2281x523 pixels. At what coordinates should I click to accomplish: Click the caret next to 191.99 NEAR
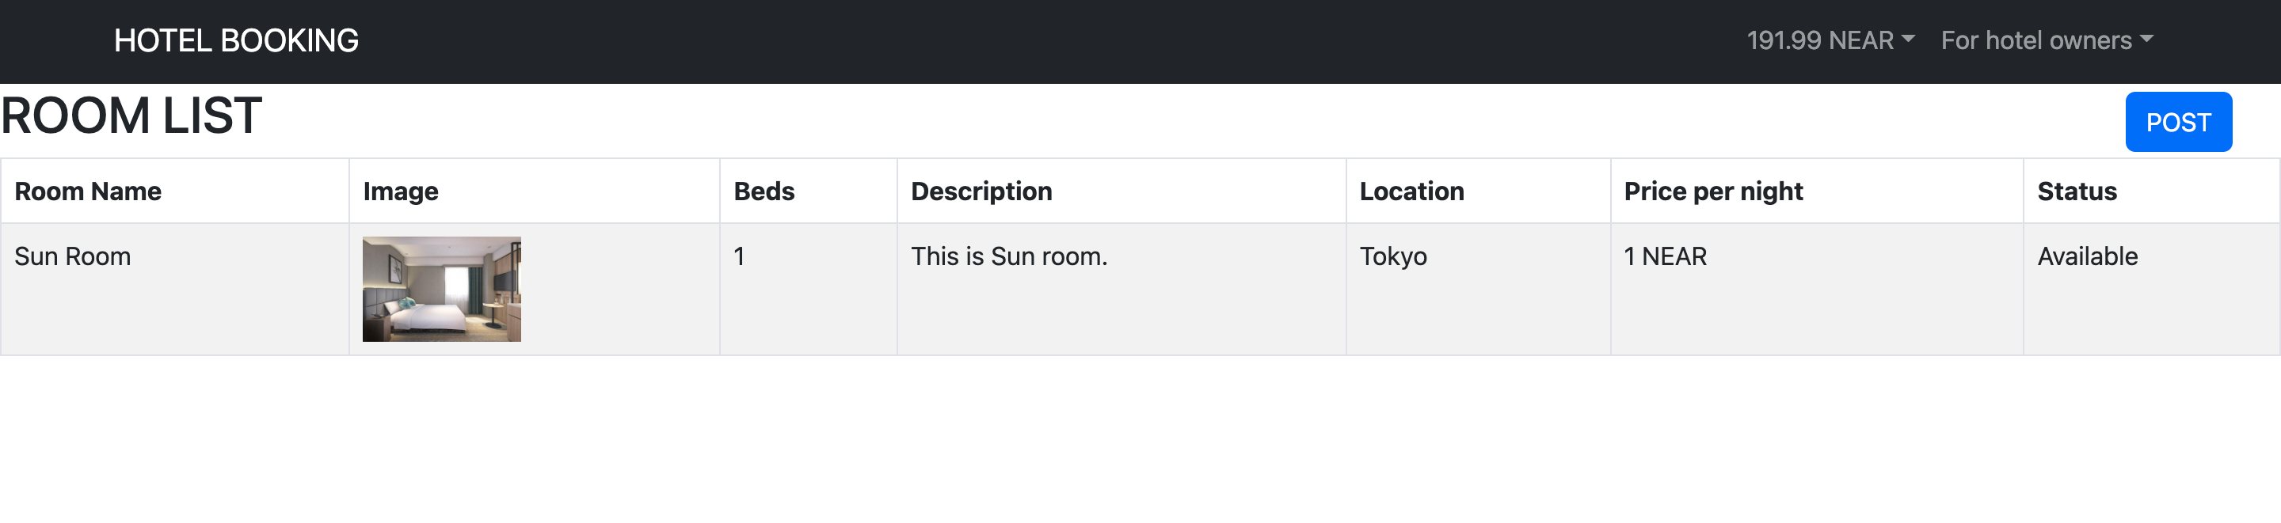(1908, 39)
